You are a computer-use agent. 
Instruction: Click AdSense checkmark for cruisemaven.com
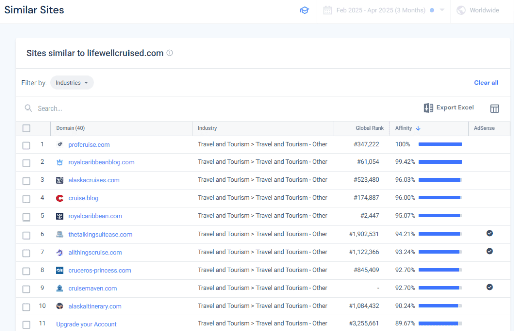(490, 287)
